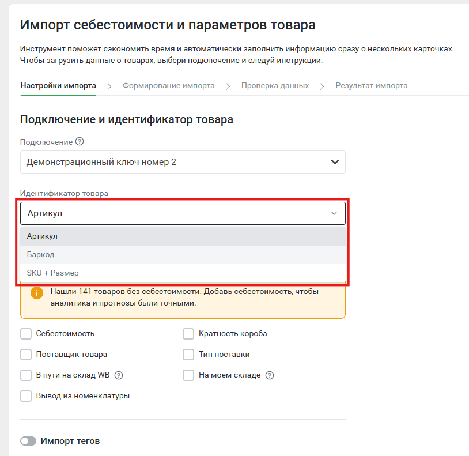Image resolution: width=469 pixels, height=456 pixels.
Task: Check the Поставщик товара checkbox
Action: [x=26, y=355]
